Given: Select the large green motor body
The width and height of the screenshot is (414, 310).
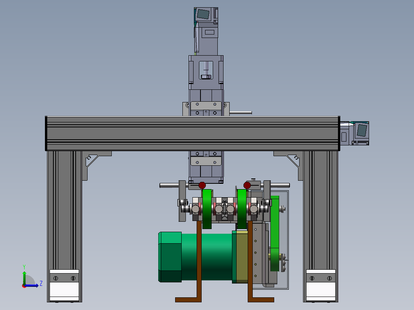Looking at the screenshot, I should click(x=196, y=257).
